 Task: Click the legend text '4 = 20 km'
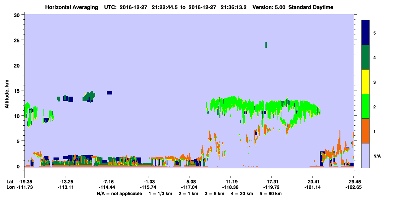[x=242, y=194]
